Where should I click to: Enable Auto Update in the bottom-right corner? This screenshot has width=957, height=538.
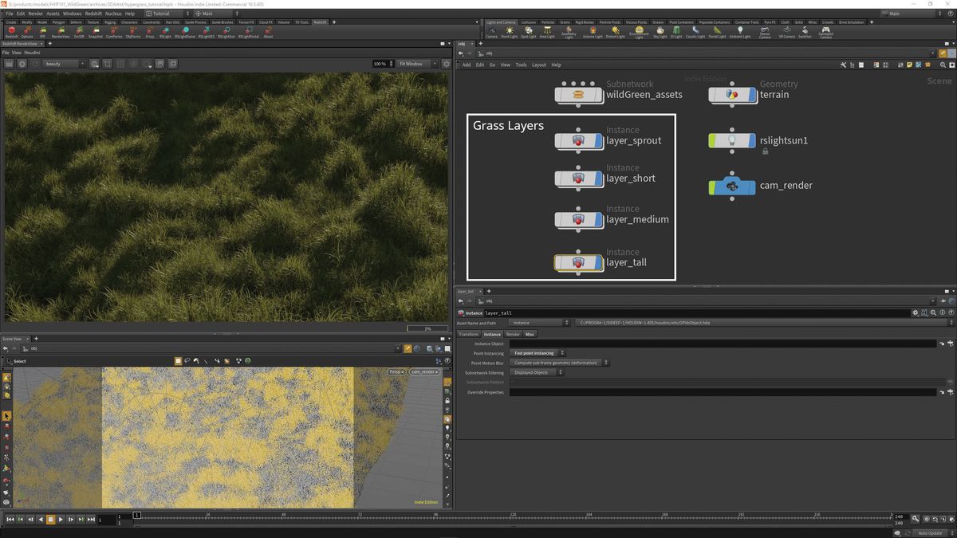(929, 532)
